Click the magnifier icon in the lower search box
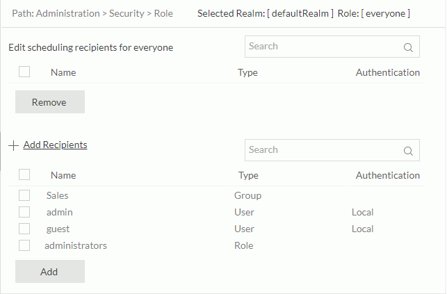 click(x=408, y=151)
